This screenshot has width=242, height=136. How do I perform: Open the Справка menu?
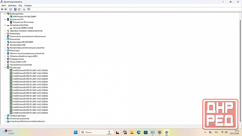tap(28, 5)
